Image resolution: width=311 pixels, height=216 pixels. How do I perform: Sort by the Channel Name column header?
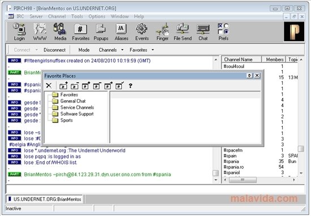[x=241, y=59]
